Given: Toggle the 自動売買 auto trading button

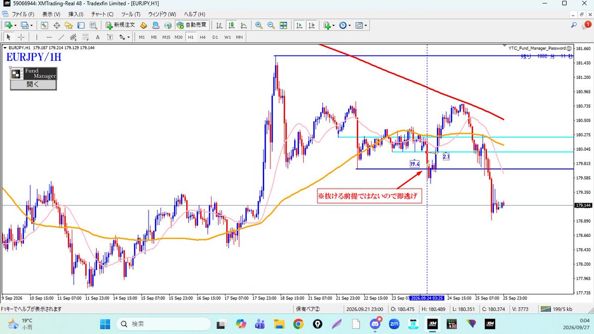Looking at the screenshot, I should coord(192,25).
